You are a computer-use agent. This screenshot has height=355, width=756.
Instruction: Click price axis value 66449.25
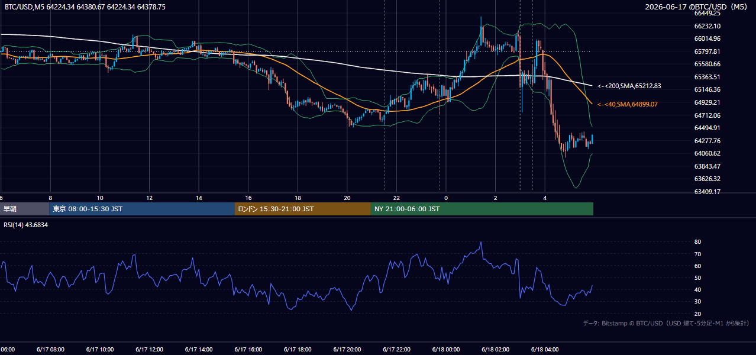click(x=707, y=13)
